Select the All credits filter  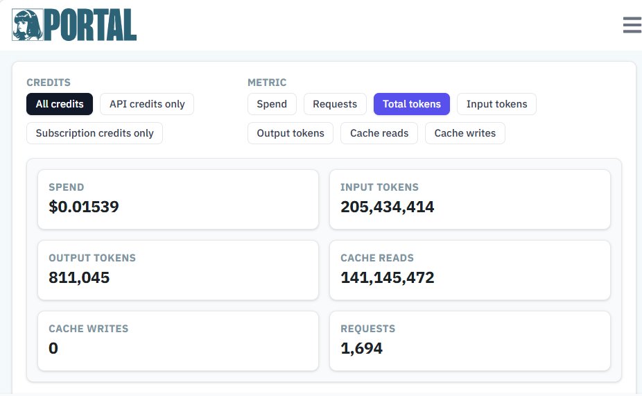pos(60,104)
